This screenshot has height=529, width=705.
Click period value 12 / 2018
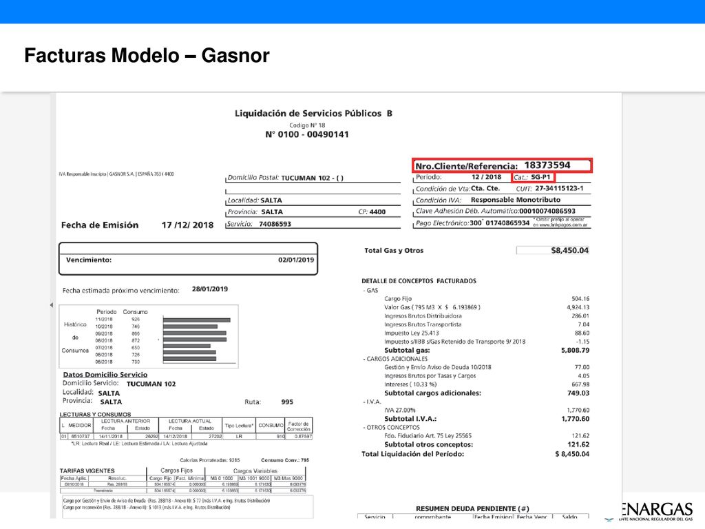[486, 177]
